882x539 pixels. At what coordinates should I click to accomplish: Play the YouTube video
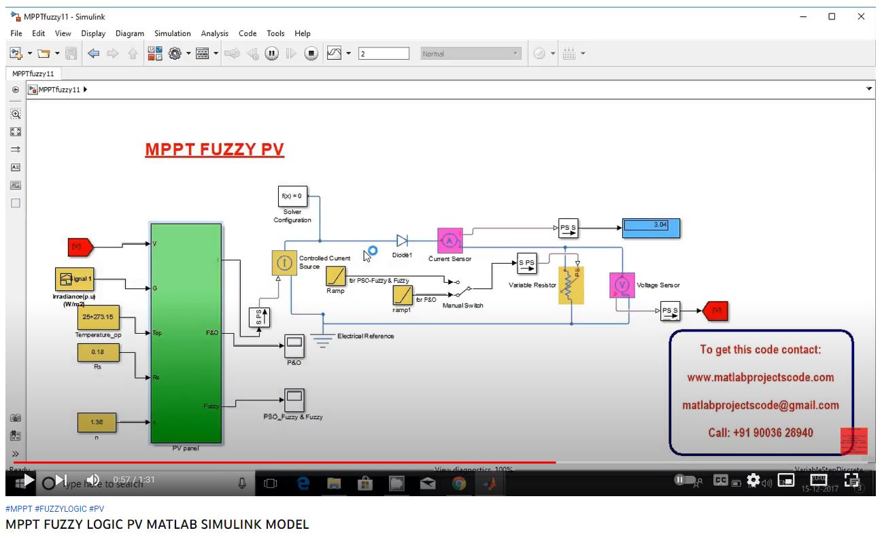tap(30, 481)
